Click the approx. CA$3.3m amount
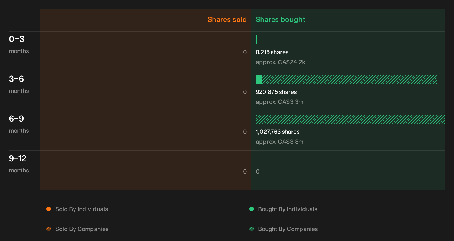 [x=280, y=102]
